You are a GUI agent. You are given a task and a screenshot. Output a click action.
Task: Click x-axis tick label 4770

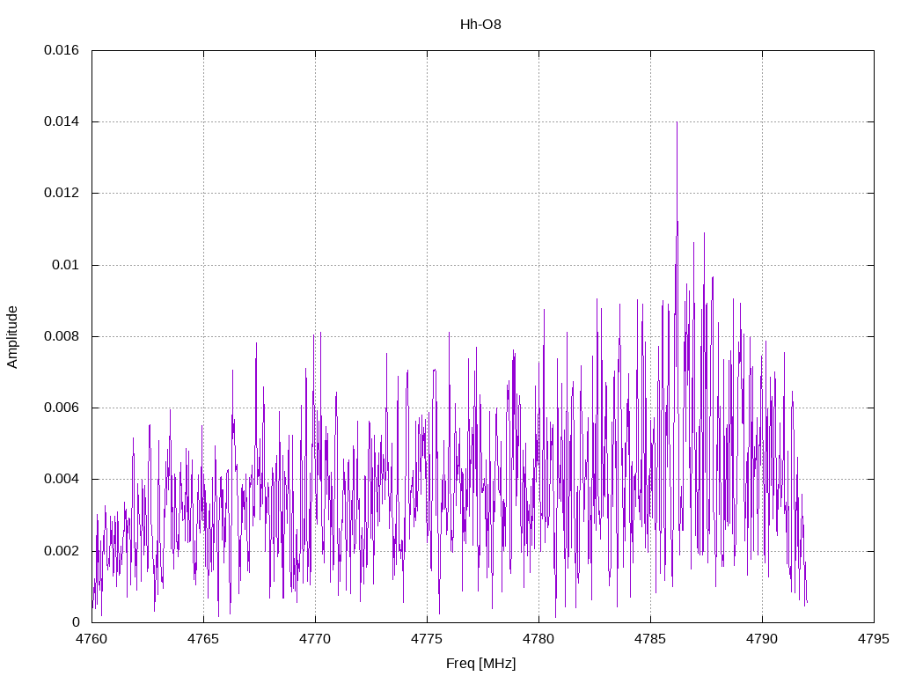pyautogui.click(x=316, y=639)
